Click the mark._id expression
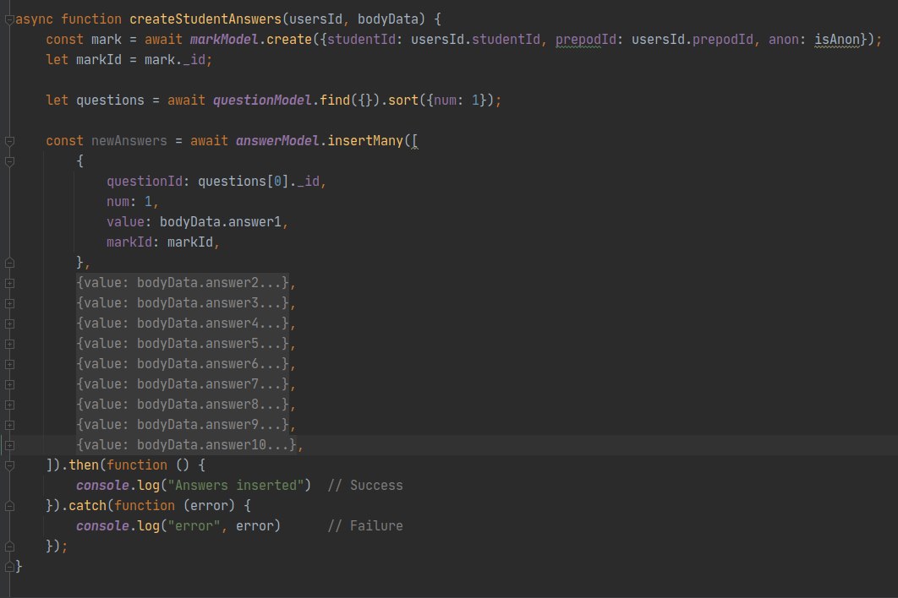Screen dimensions: 898x598 pos(175,59)
